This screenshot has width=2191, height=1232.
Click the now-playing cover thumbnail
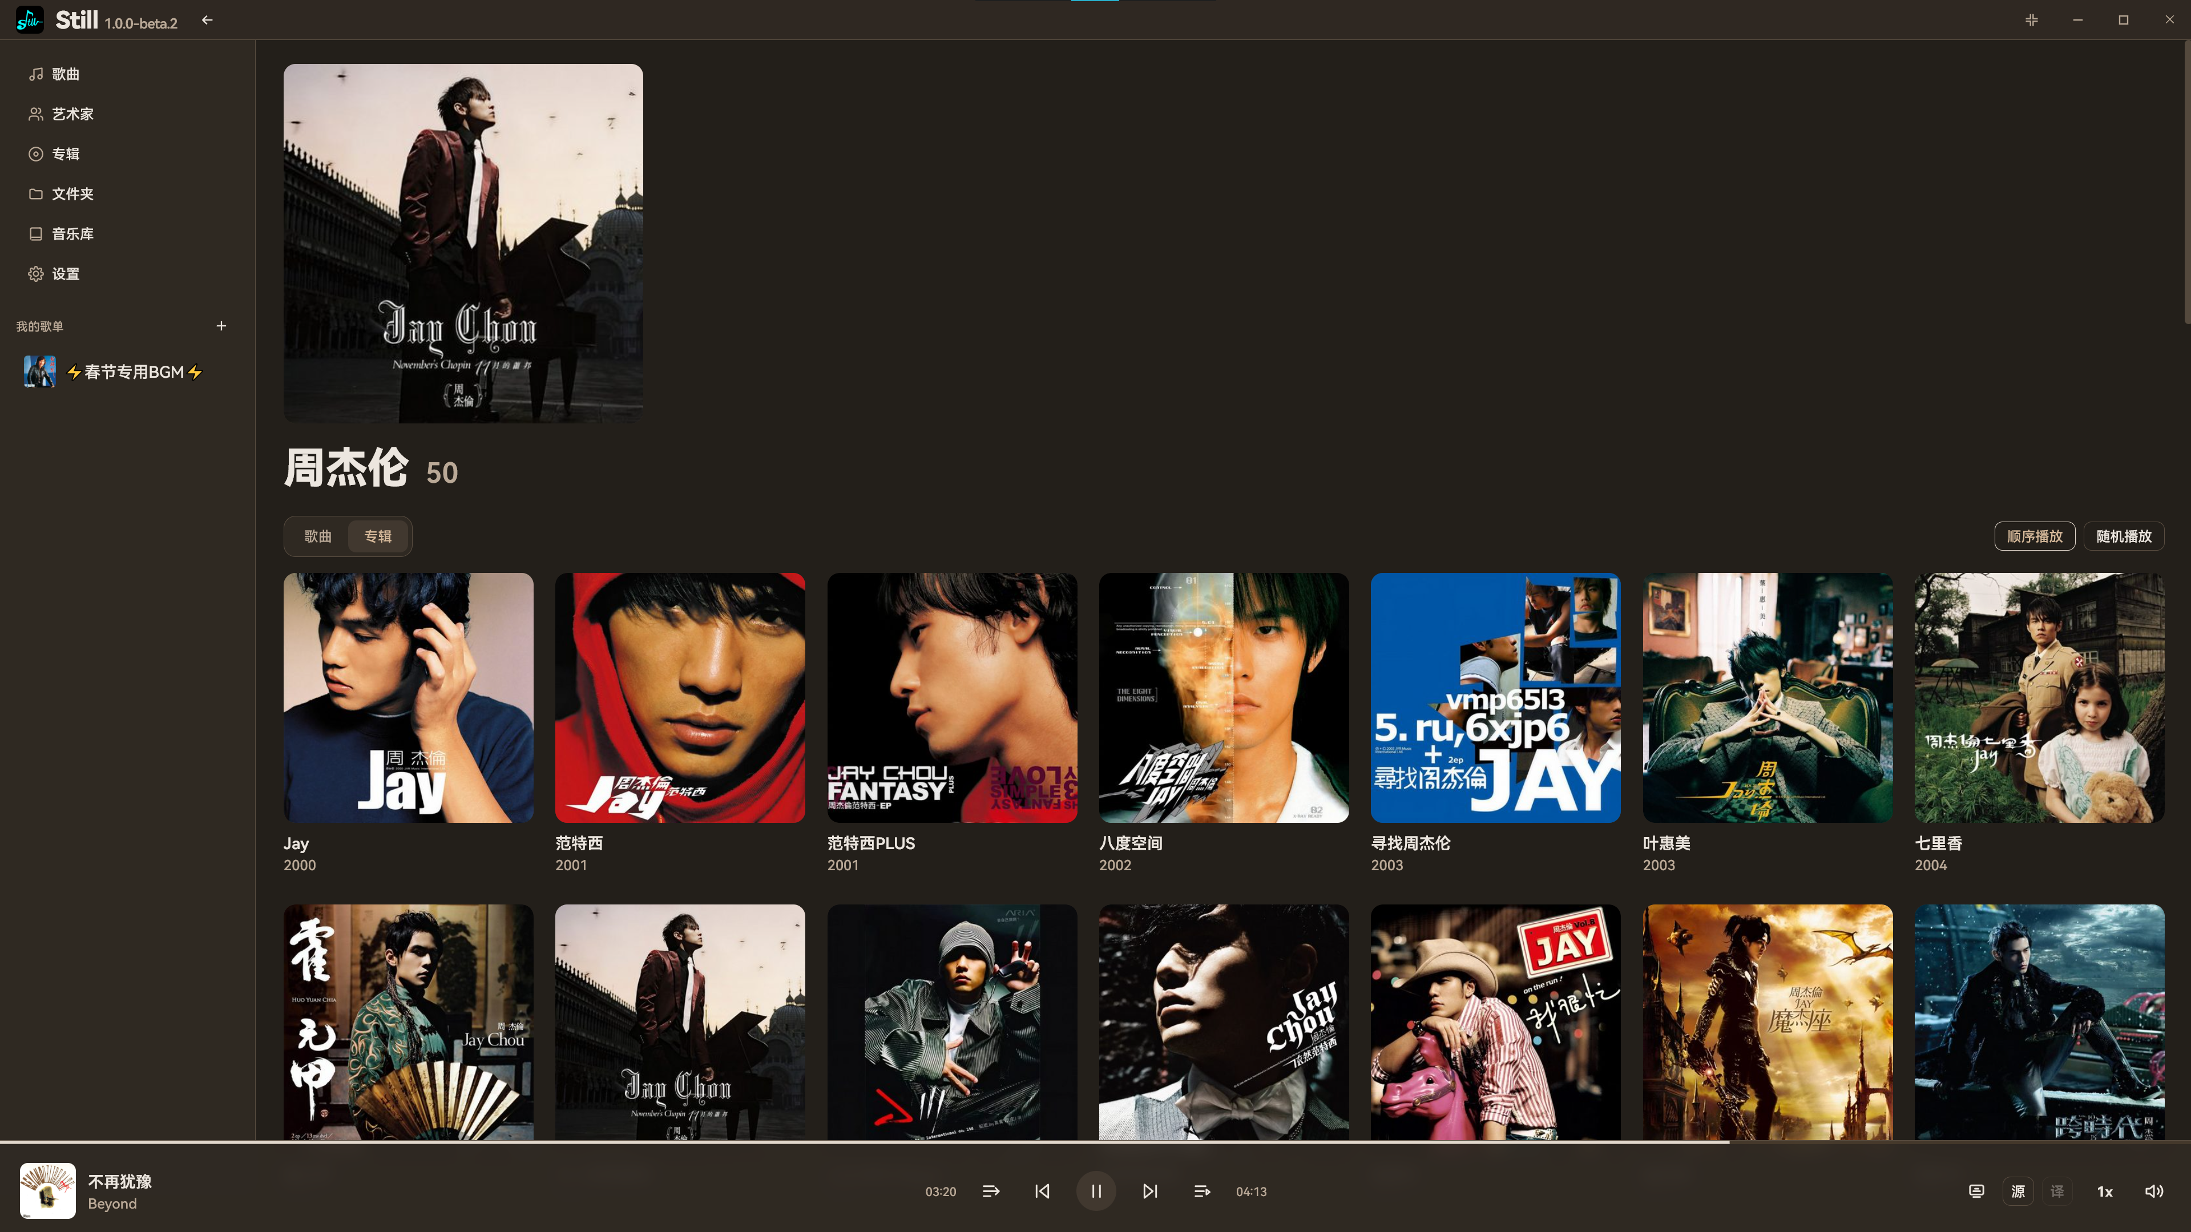pos(47,1191)
